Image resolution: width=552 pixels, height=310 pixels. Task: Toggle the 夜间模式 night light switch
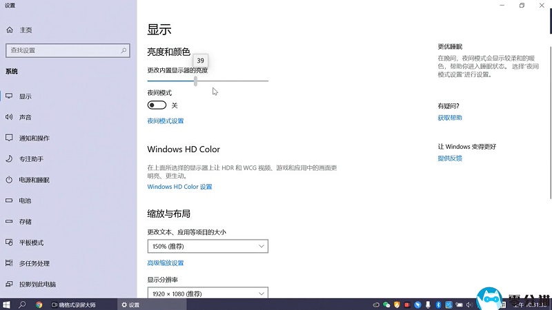tap(157, 105)
